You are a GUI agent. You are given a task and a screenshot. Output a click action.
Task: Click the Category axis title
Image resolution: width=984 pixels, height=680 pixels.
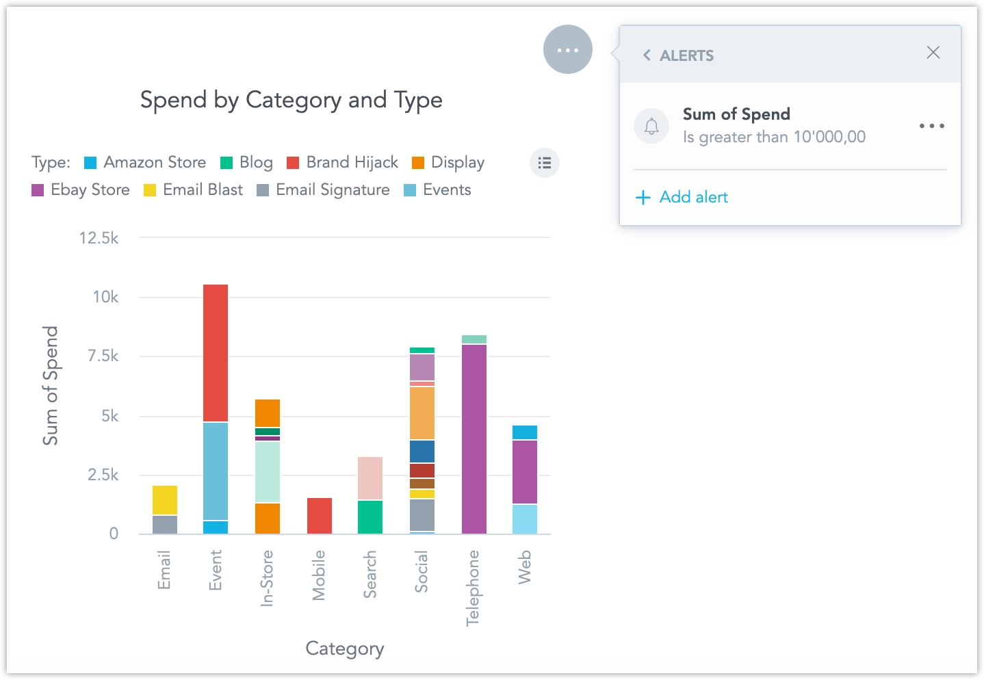[345, 649]
